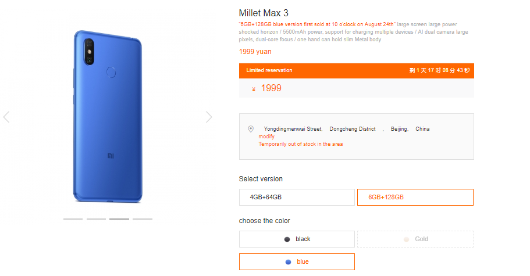The image size is (530, 276).
Task: Select the 6GB+128GB version
Action: tap(415, 198)
